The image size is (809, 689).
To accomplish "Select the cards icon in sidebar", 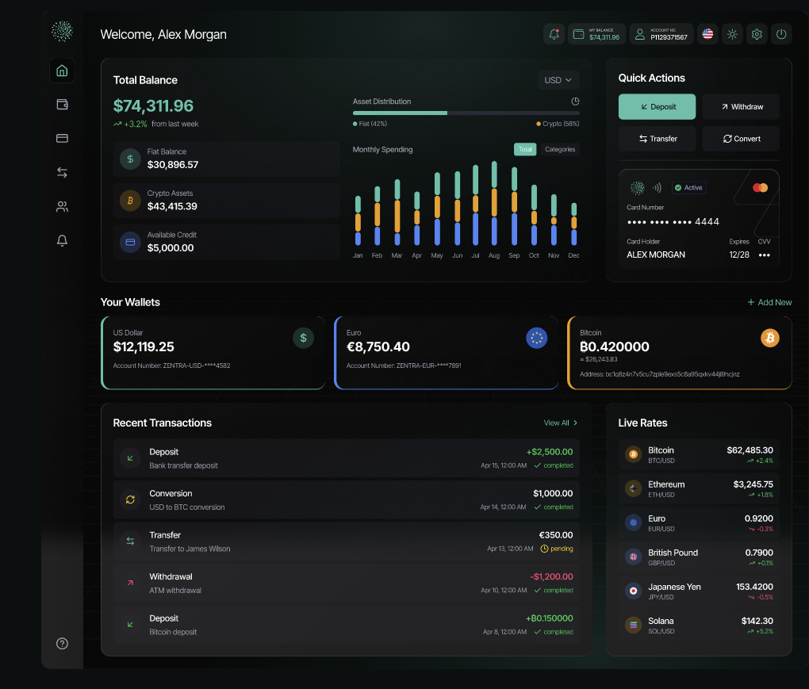I will (62, 138).
